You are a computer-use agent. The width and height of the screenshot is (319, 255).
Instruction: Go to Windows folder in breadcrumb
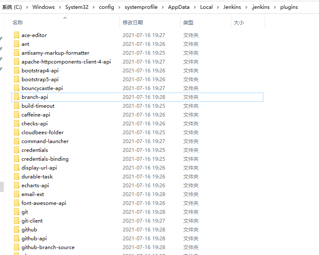(x=43, y=7)
